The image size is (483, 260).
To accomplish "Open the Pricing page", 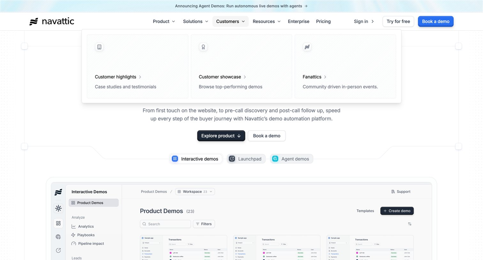I will click(323, 21).
